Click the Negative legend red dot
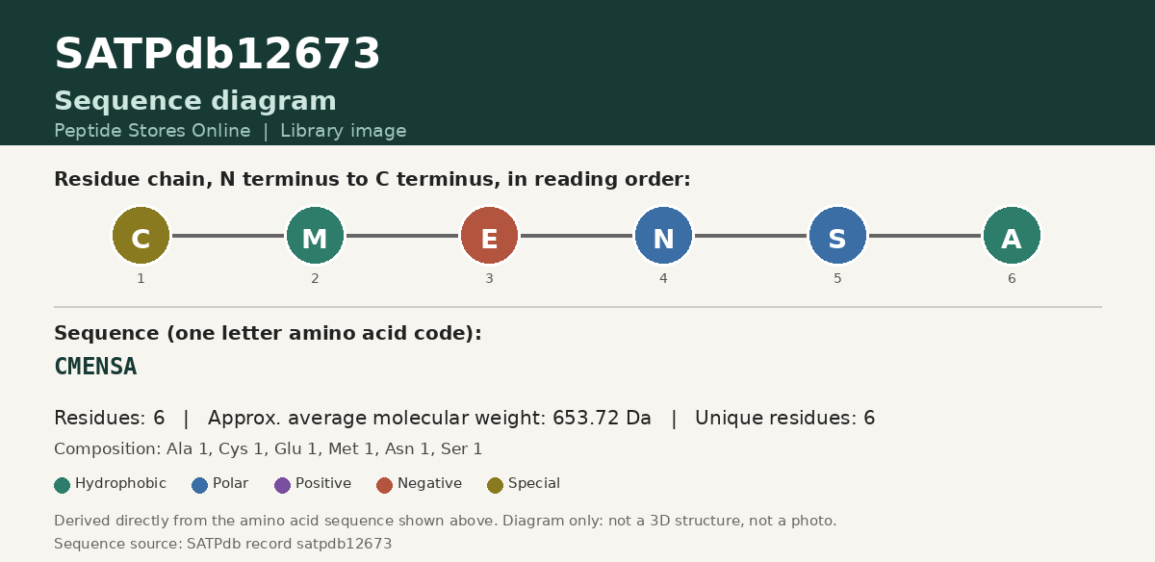1155x562 pixels. (385, 485)
